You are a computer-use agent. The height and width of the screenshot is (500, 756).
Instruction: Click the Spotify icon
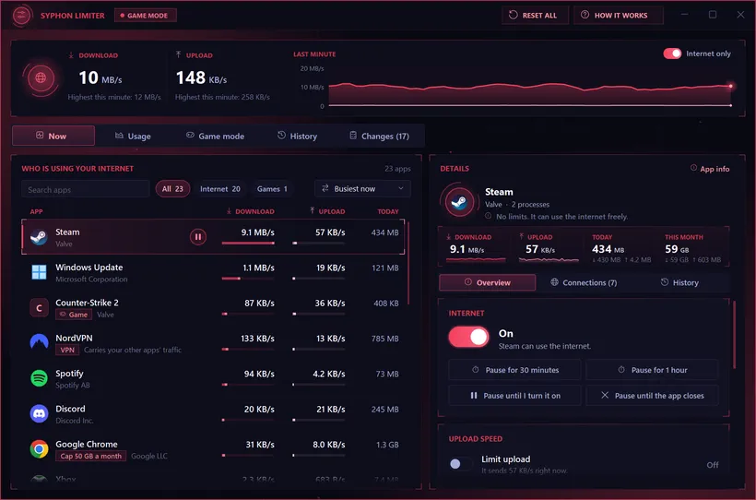[x=39, y=378]
